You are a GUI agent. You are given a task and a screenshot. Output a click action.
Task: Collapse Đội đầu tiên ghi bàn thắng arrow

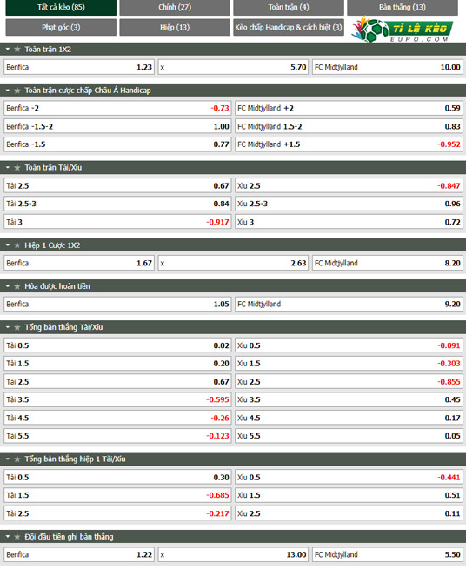(x=8, y=537)
